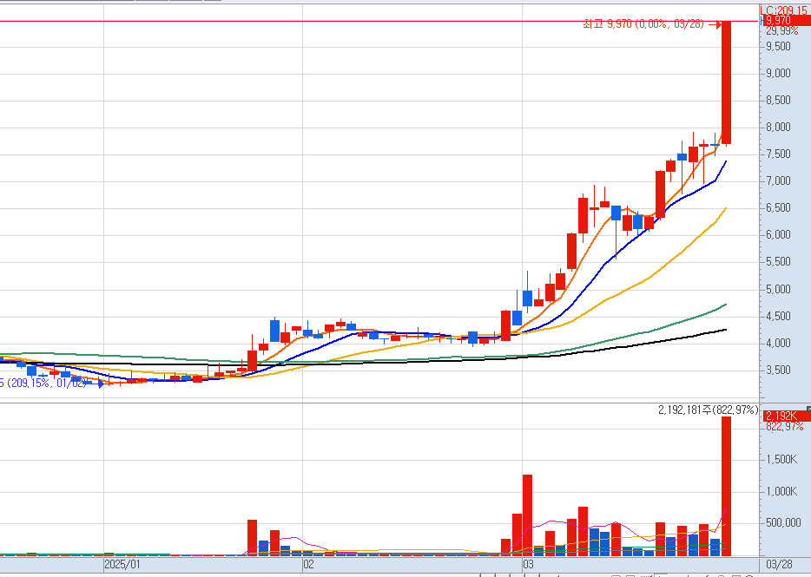Click the 8,000 price axis label

(778, 127)
